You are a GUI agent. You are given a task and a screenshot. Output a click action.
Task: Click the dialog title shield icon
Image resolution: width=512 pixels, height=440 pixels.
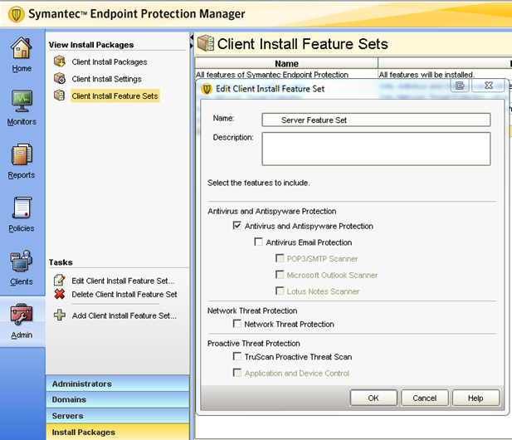click(207, 89)
